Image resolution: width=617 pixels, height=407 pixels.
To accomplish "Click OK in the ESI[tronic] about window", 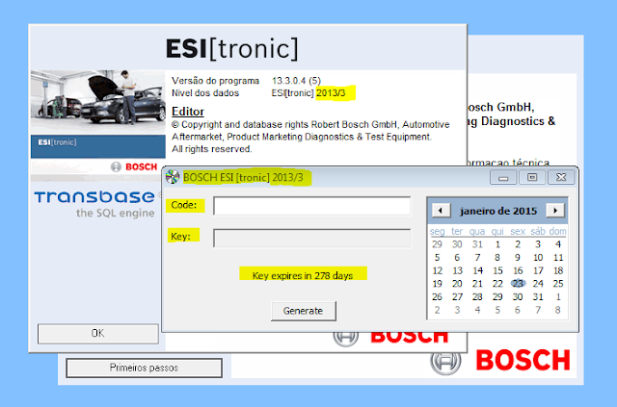I will 98,333.
